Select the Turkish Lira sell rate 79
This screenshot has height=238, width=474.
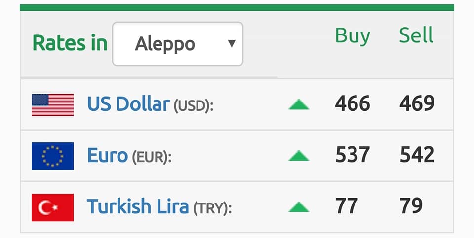tap(411, 205)
